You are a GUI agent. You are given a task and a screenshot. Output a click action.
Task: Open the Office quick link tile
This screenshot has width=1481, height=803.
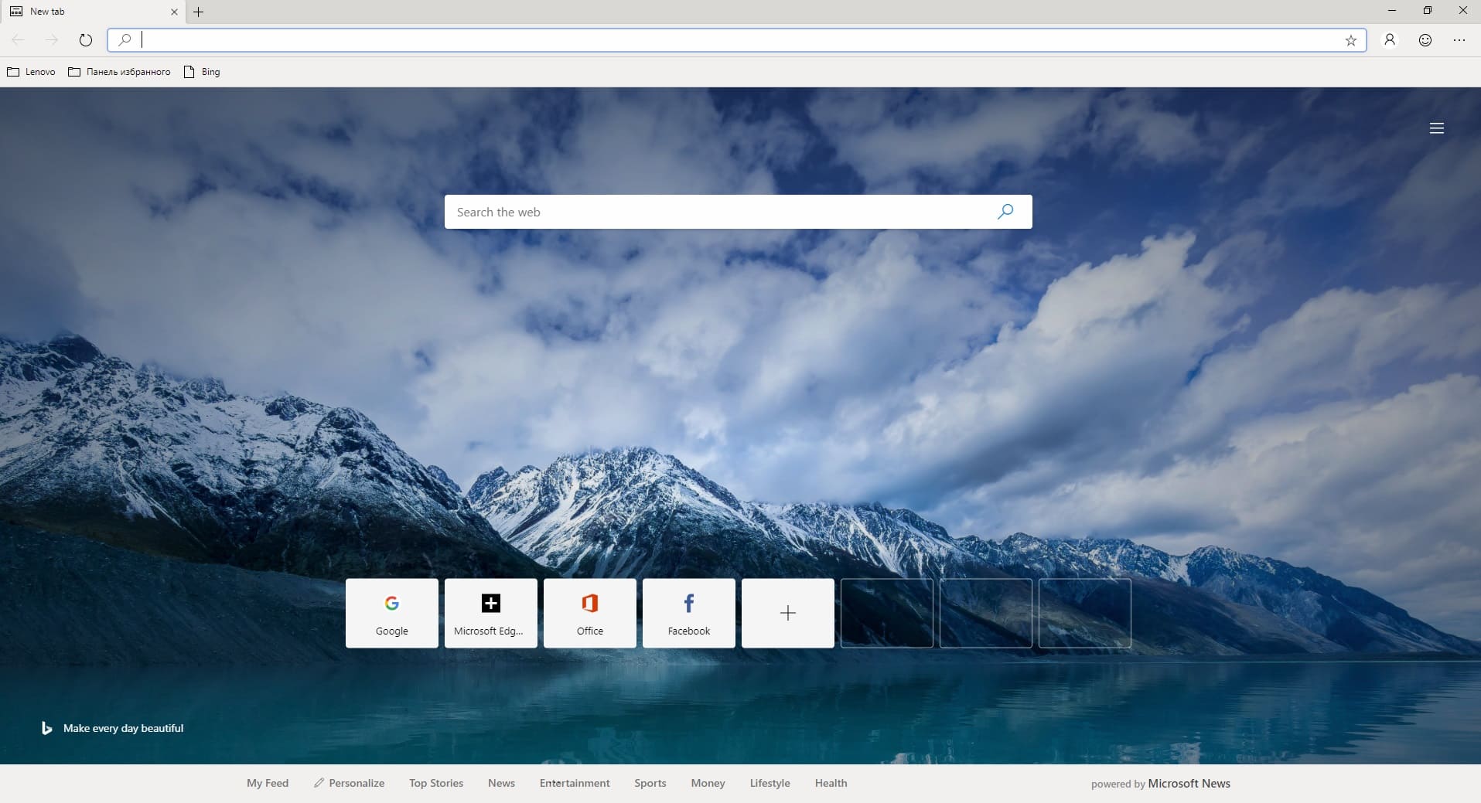tap(590, 613)
